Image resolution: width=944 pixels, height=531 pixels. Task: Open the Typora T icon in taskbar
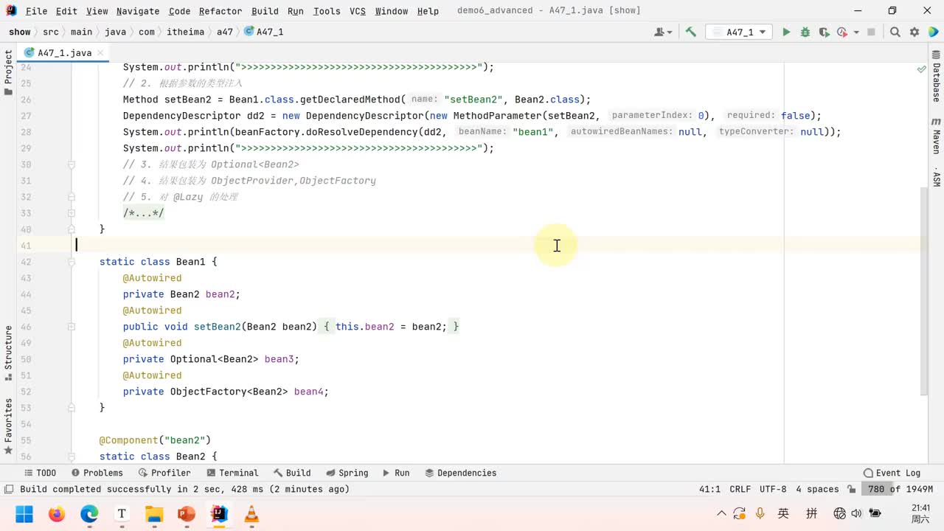[x=122, y=513]
